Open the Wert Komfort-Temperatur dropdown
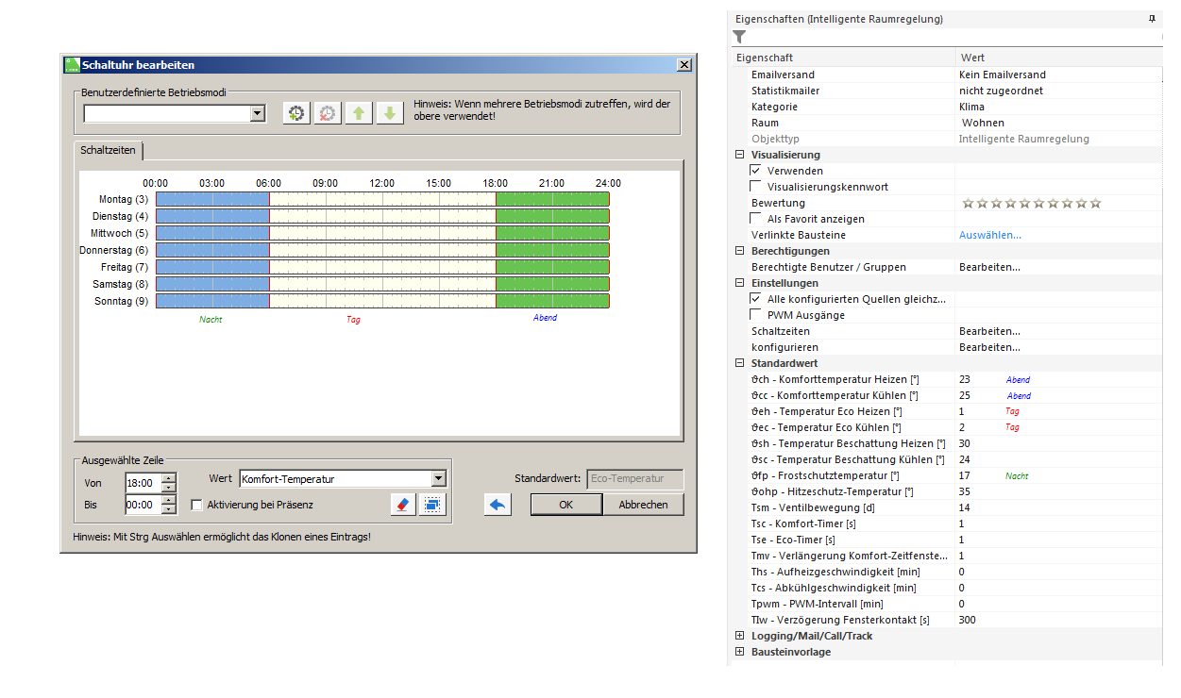 pos(438,479)
